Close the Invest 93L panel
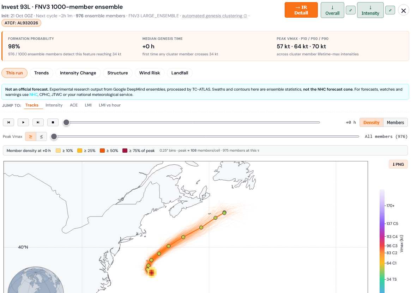The width and height of the screenshot is (411, 293). 403,11
